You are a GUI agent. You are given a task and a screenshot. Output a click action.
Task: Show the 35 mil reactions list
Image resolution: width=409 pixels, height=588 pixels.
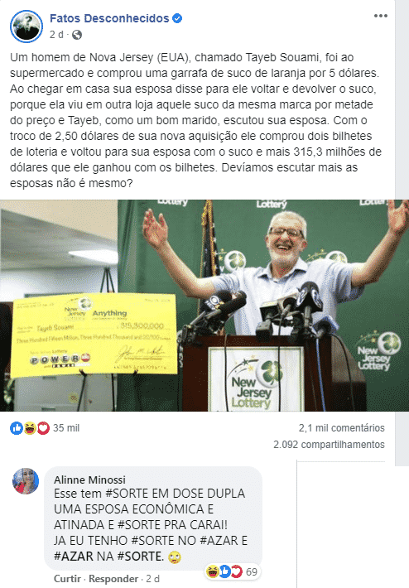click(66, 428)
